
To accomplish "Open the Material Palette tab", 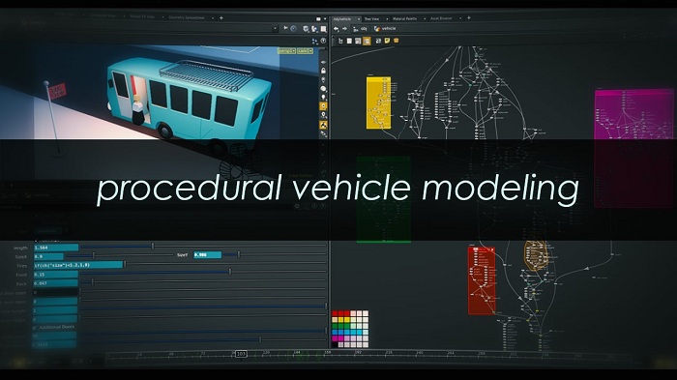I will [x=404, y=18].
